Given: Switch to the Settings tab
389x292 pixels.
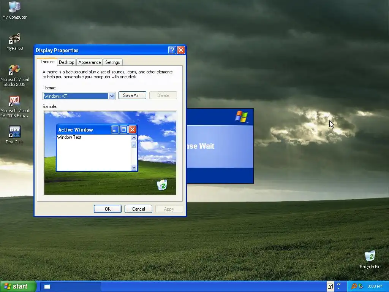Looking at the screenshot, I should pyautogui.click(x=112, y=62).
